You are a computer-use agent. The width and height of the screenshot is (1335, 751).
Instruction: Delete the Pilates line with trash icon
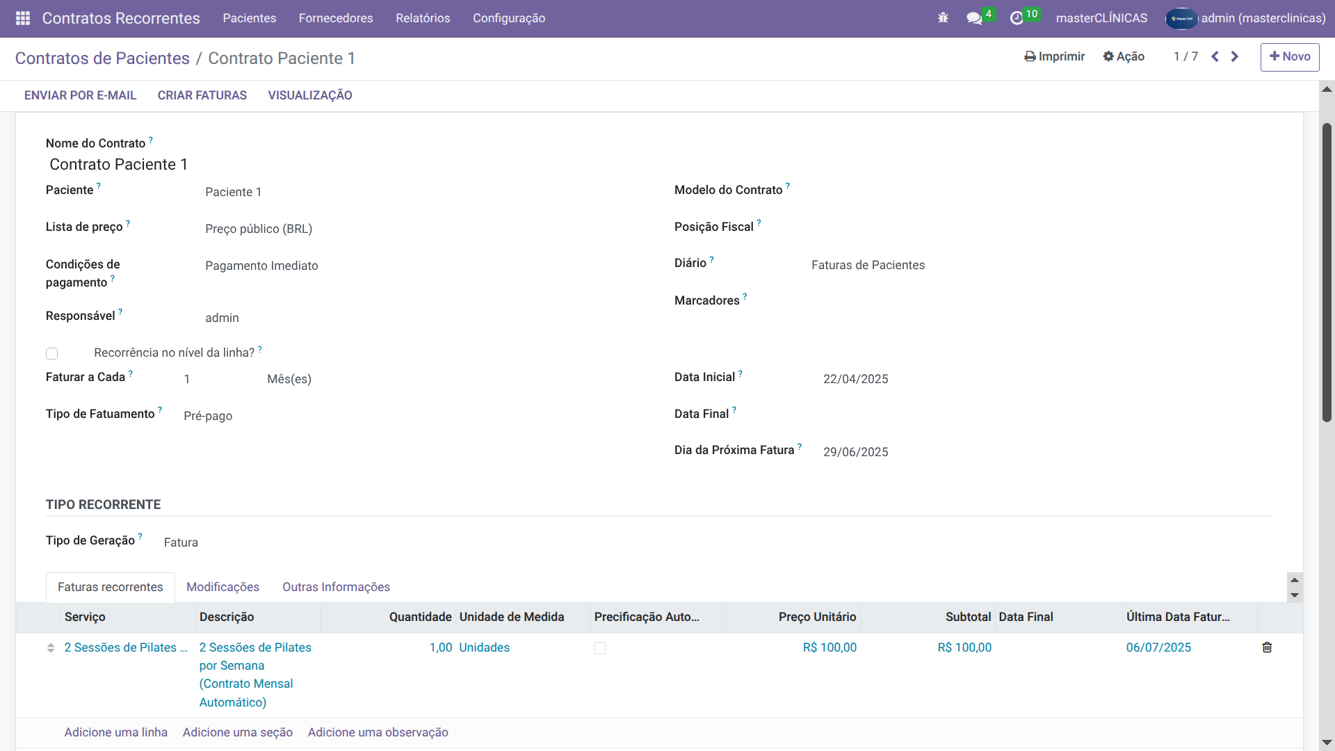[x=1267, y=647]
